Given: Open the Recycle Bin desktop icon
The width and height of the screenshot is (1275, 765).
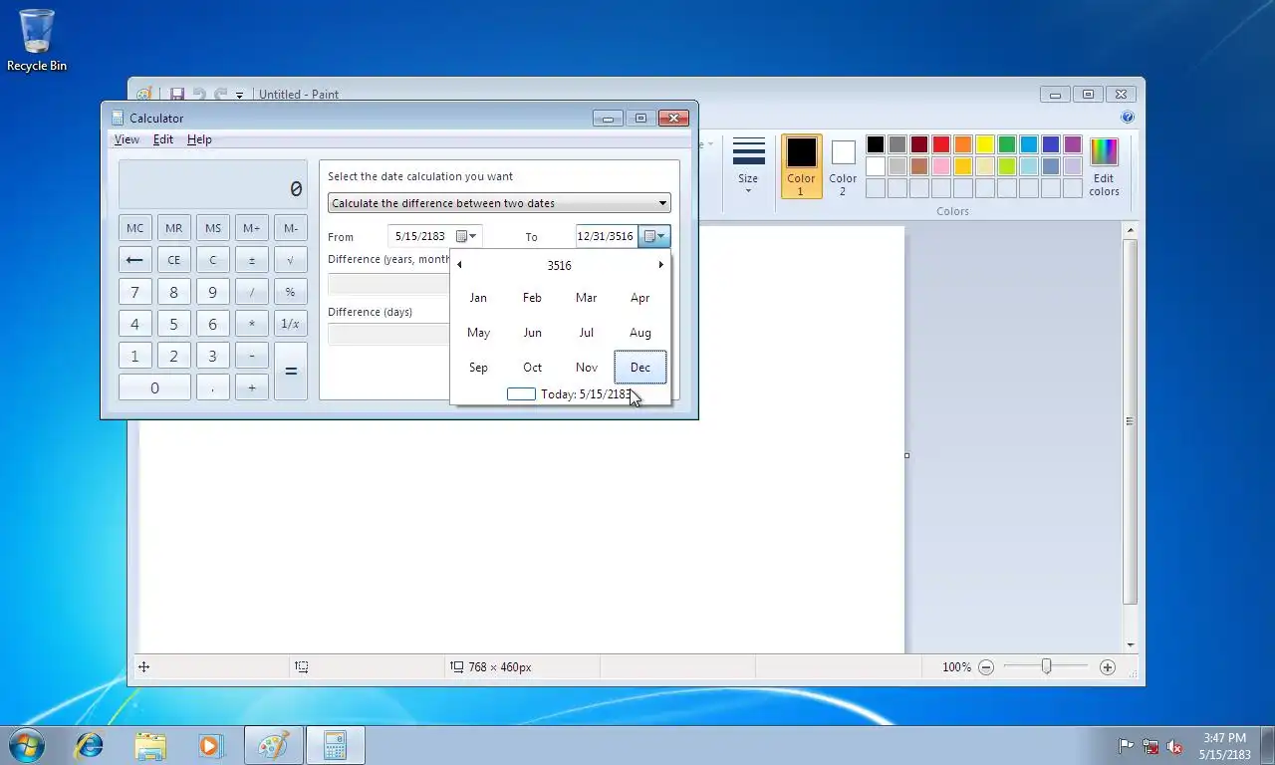Looking at the screenshot, I should pos(37,41).
